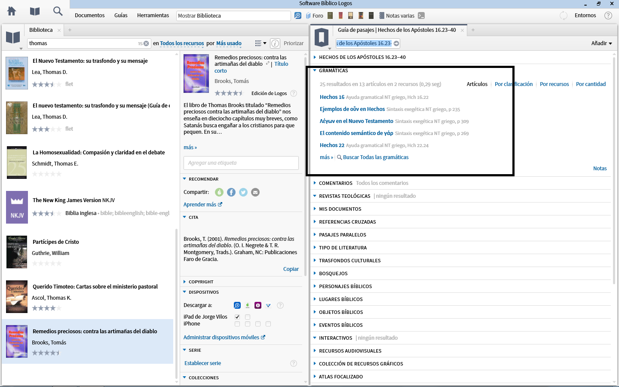619x387 pixels.
Task: Click 'Buscar Todas las gramáticas' link
Action: point(373,157)
